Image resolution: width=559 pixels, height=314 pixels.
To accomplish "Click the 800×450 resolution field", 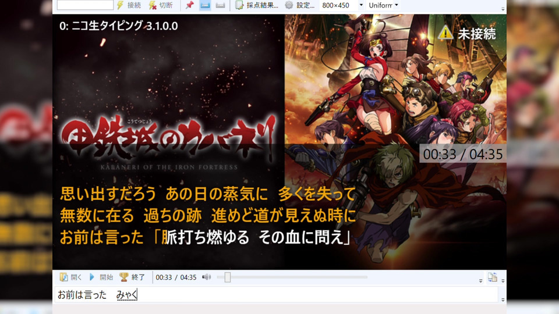I will click(x=338, y=5).
